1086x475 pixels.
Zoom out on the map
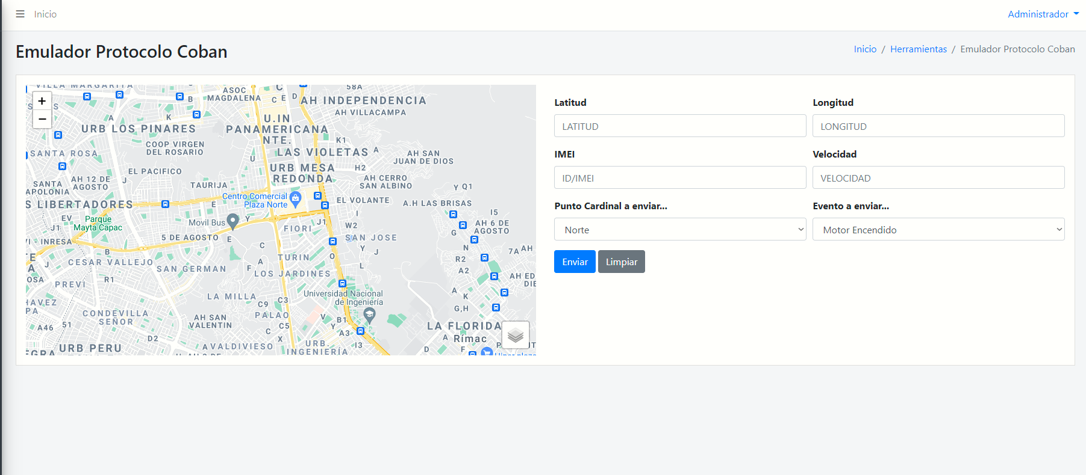click(42, 119)
